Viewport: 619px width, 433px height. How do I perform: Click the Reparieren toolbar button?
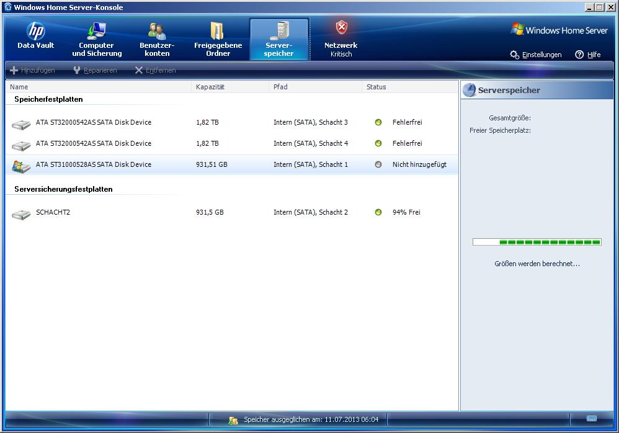coord(95,70)
